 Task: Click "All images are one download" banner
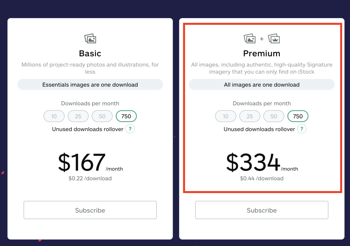click(x=262, y=85)
